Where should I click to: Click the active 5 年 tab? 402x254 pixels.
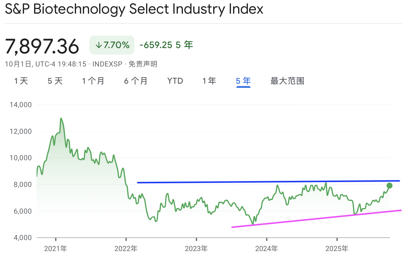(x=243, y=81)
